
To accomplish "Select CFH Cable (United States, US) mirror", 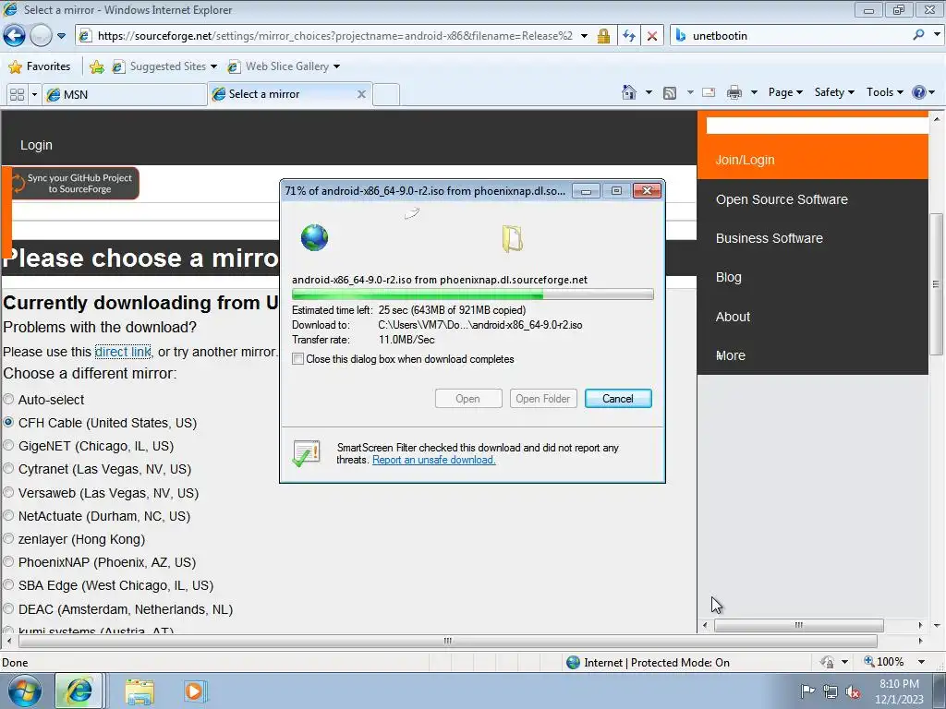I will click(8, 423).
